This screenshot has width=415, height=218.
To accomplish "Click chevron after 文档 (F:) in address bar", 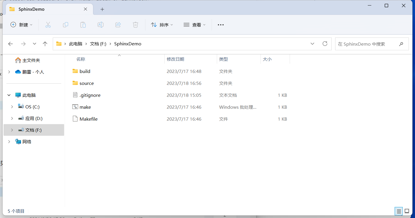I will [110, 44].
